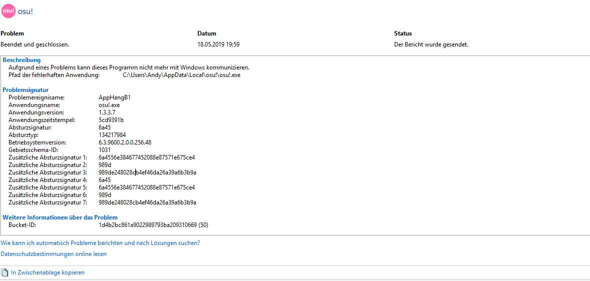This screenshot has width=590, height=281.
Task: Click the Absturztyp value '134217984'
Action: tap(112, 135)
